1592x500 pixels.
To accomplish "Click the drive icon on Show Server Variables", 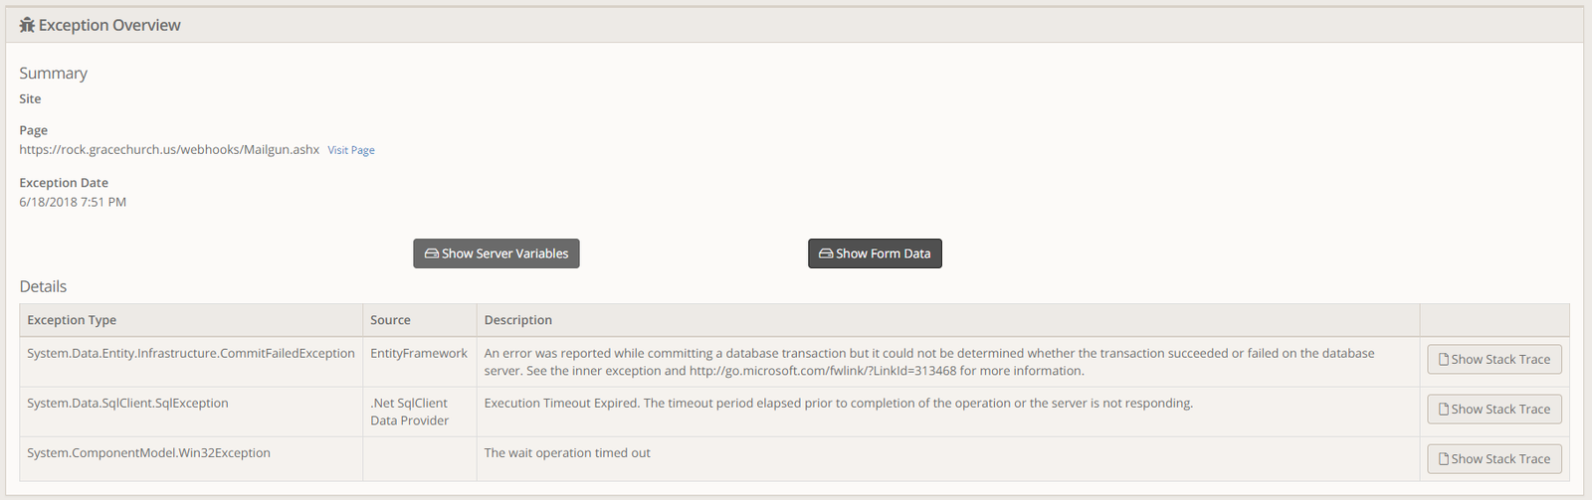I will coord(432,253).
